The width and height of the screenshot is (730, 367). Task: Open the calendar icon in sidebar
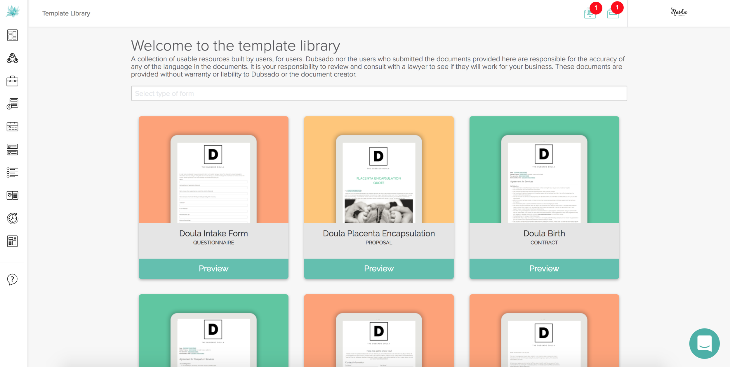[12, 126]
